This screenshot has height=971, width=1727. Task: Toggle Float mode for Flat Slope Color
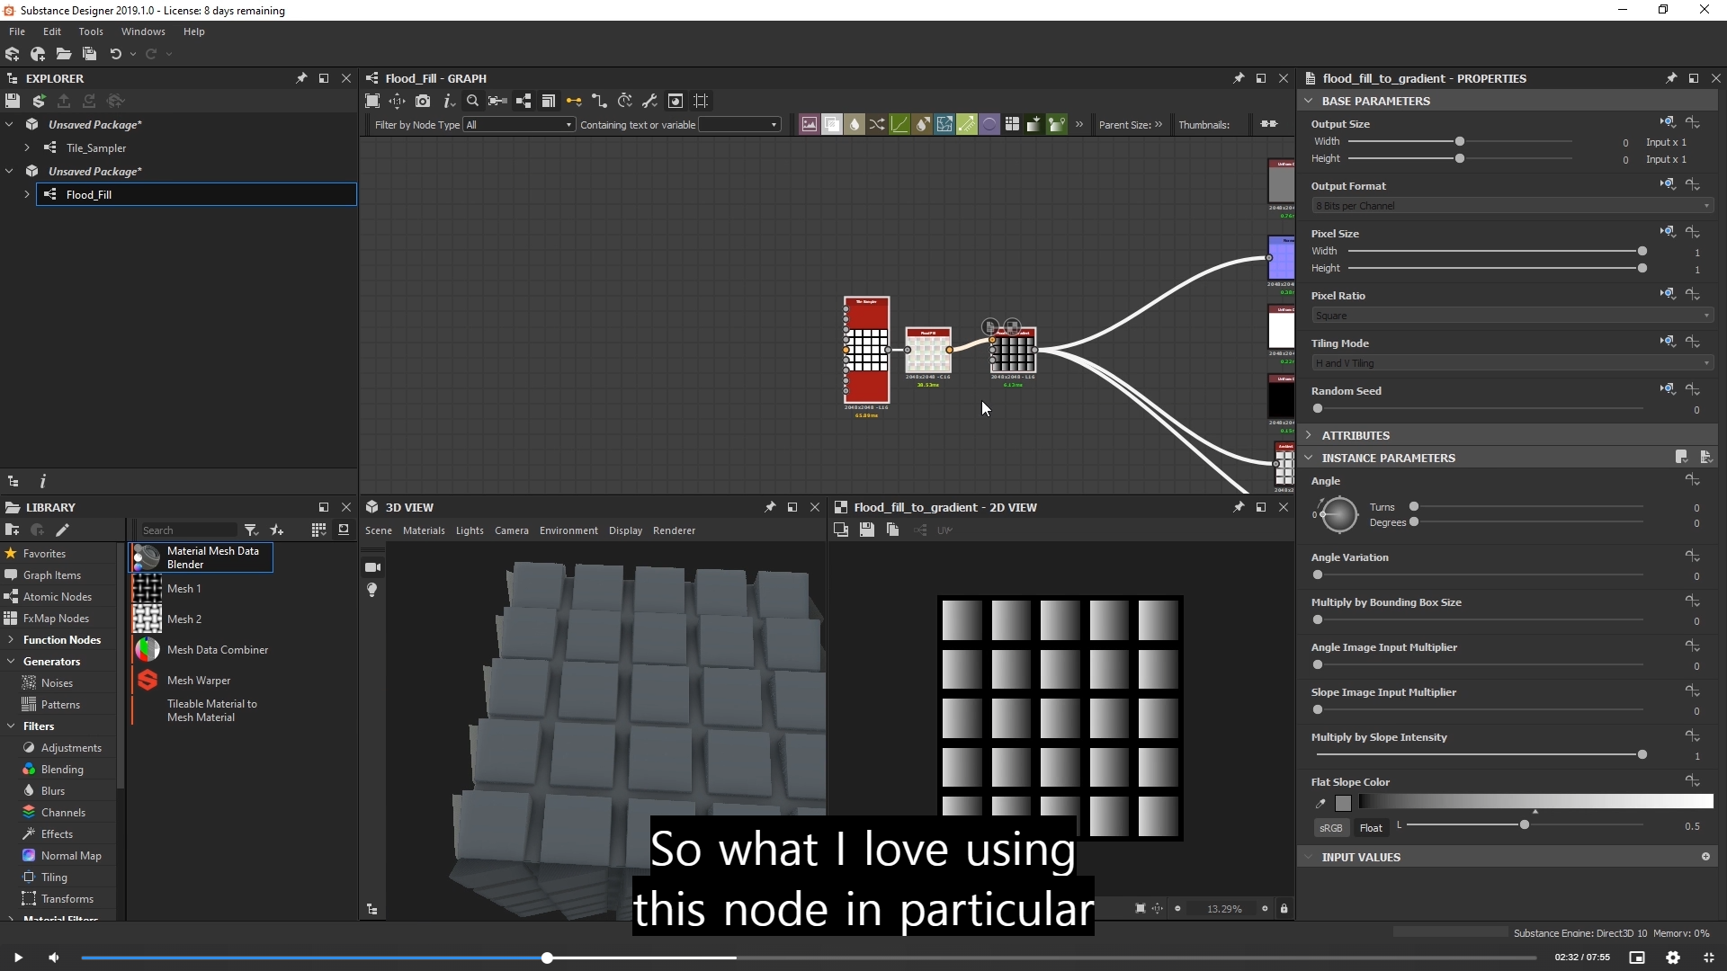point(1371,828)
